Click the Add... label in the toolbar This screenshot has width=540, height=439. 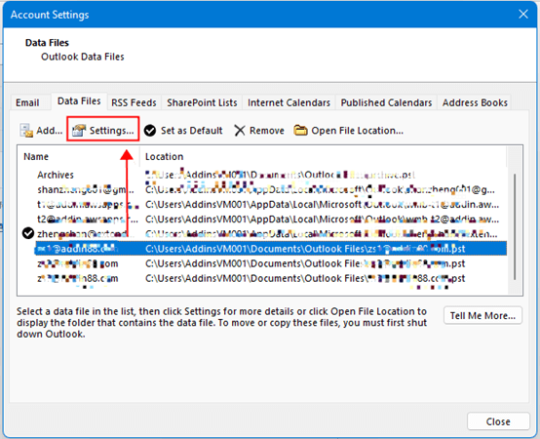[50, 131]
